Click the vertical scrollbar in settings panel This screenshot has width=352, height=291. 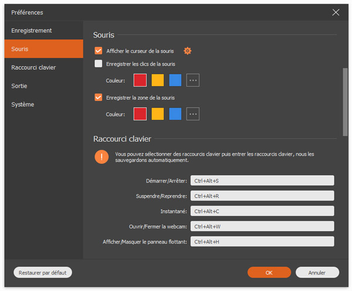coord(345,102)
